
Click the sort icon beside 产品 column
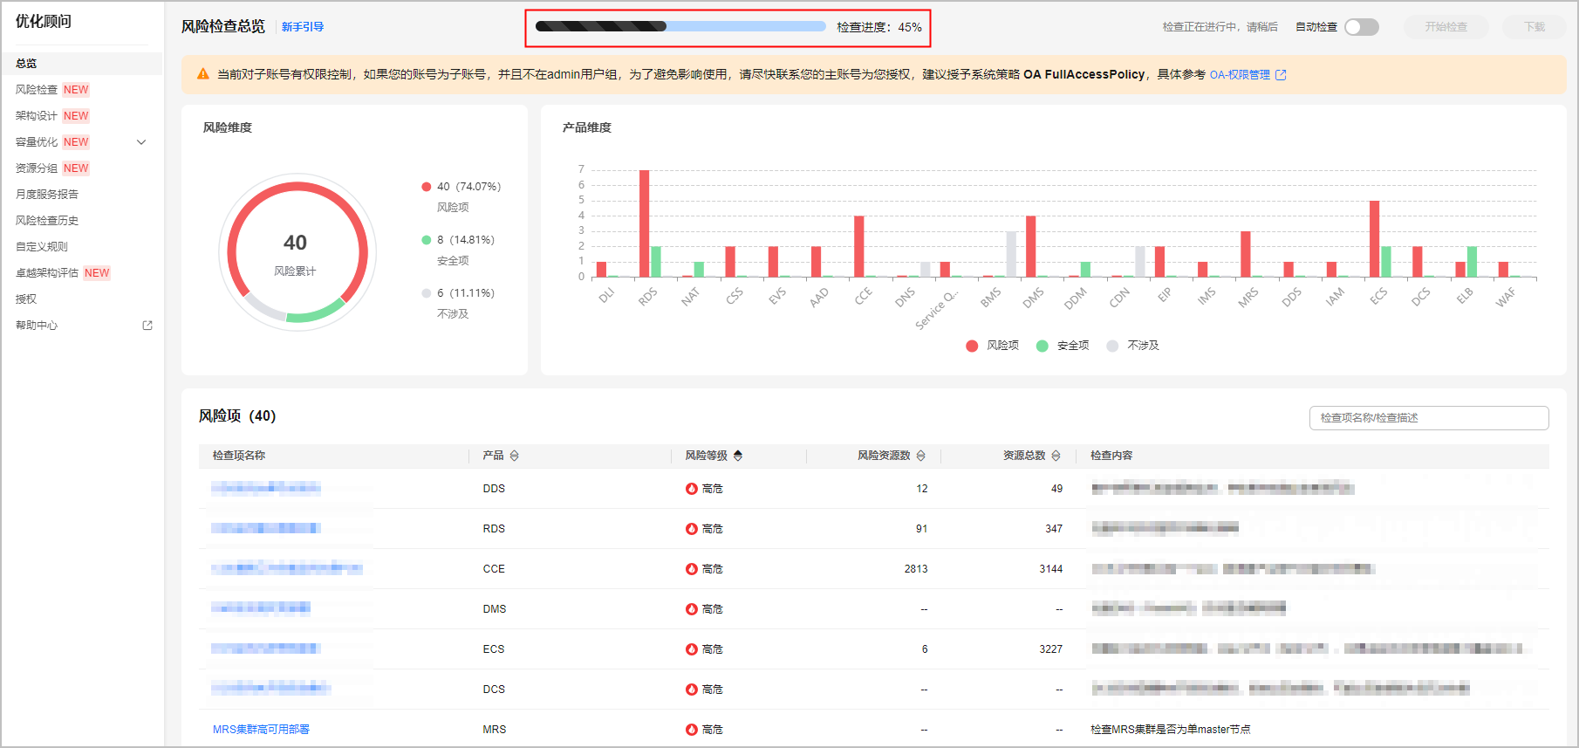click(515, 456)
